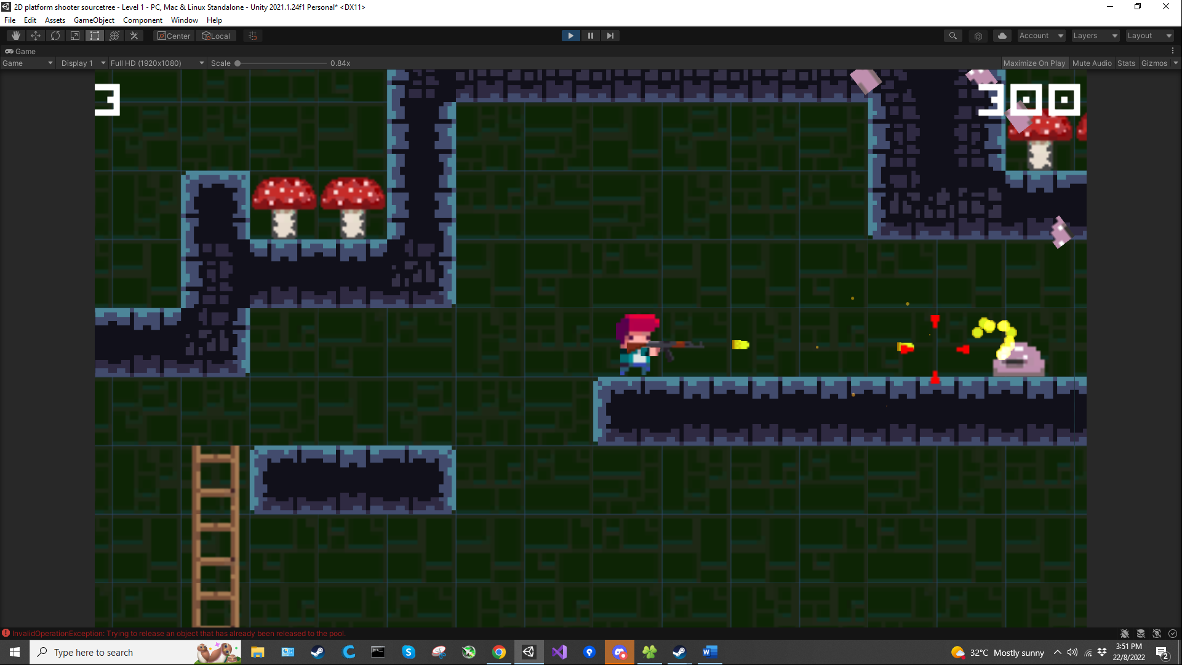Open the Component menu

(x=143, y=20)
